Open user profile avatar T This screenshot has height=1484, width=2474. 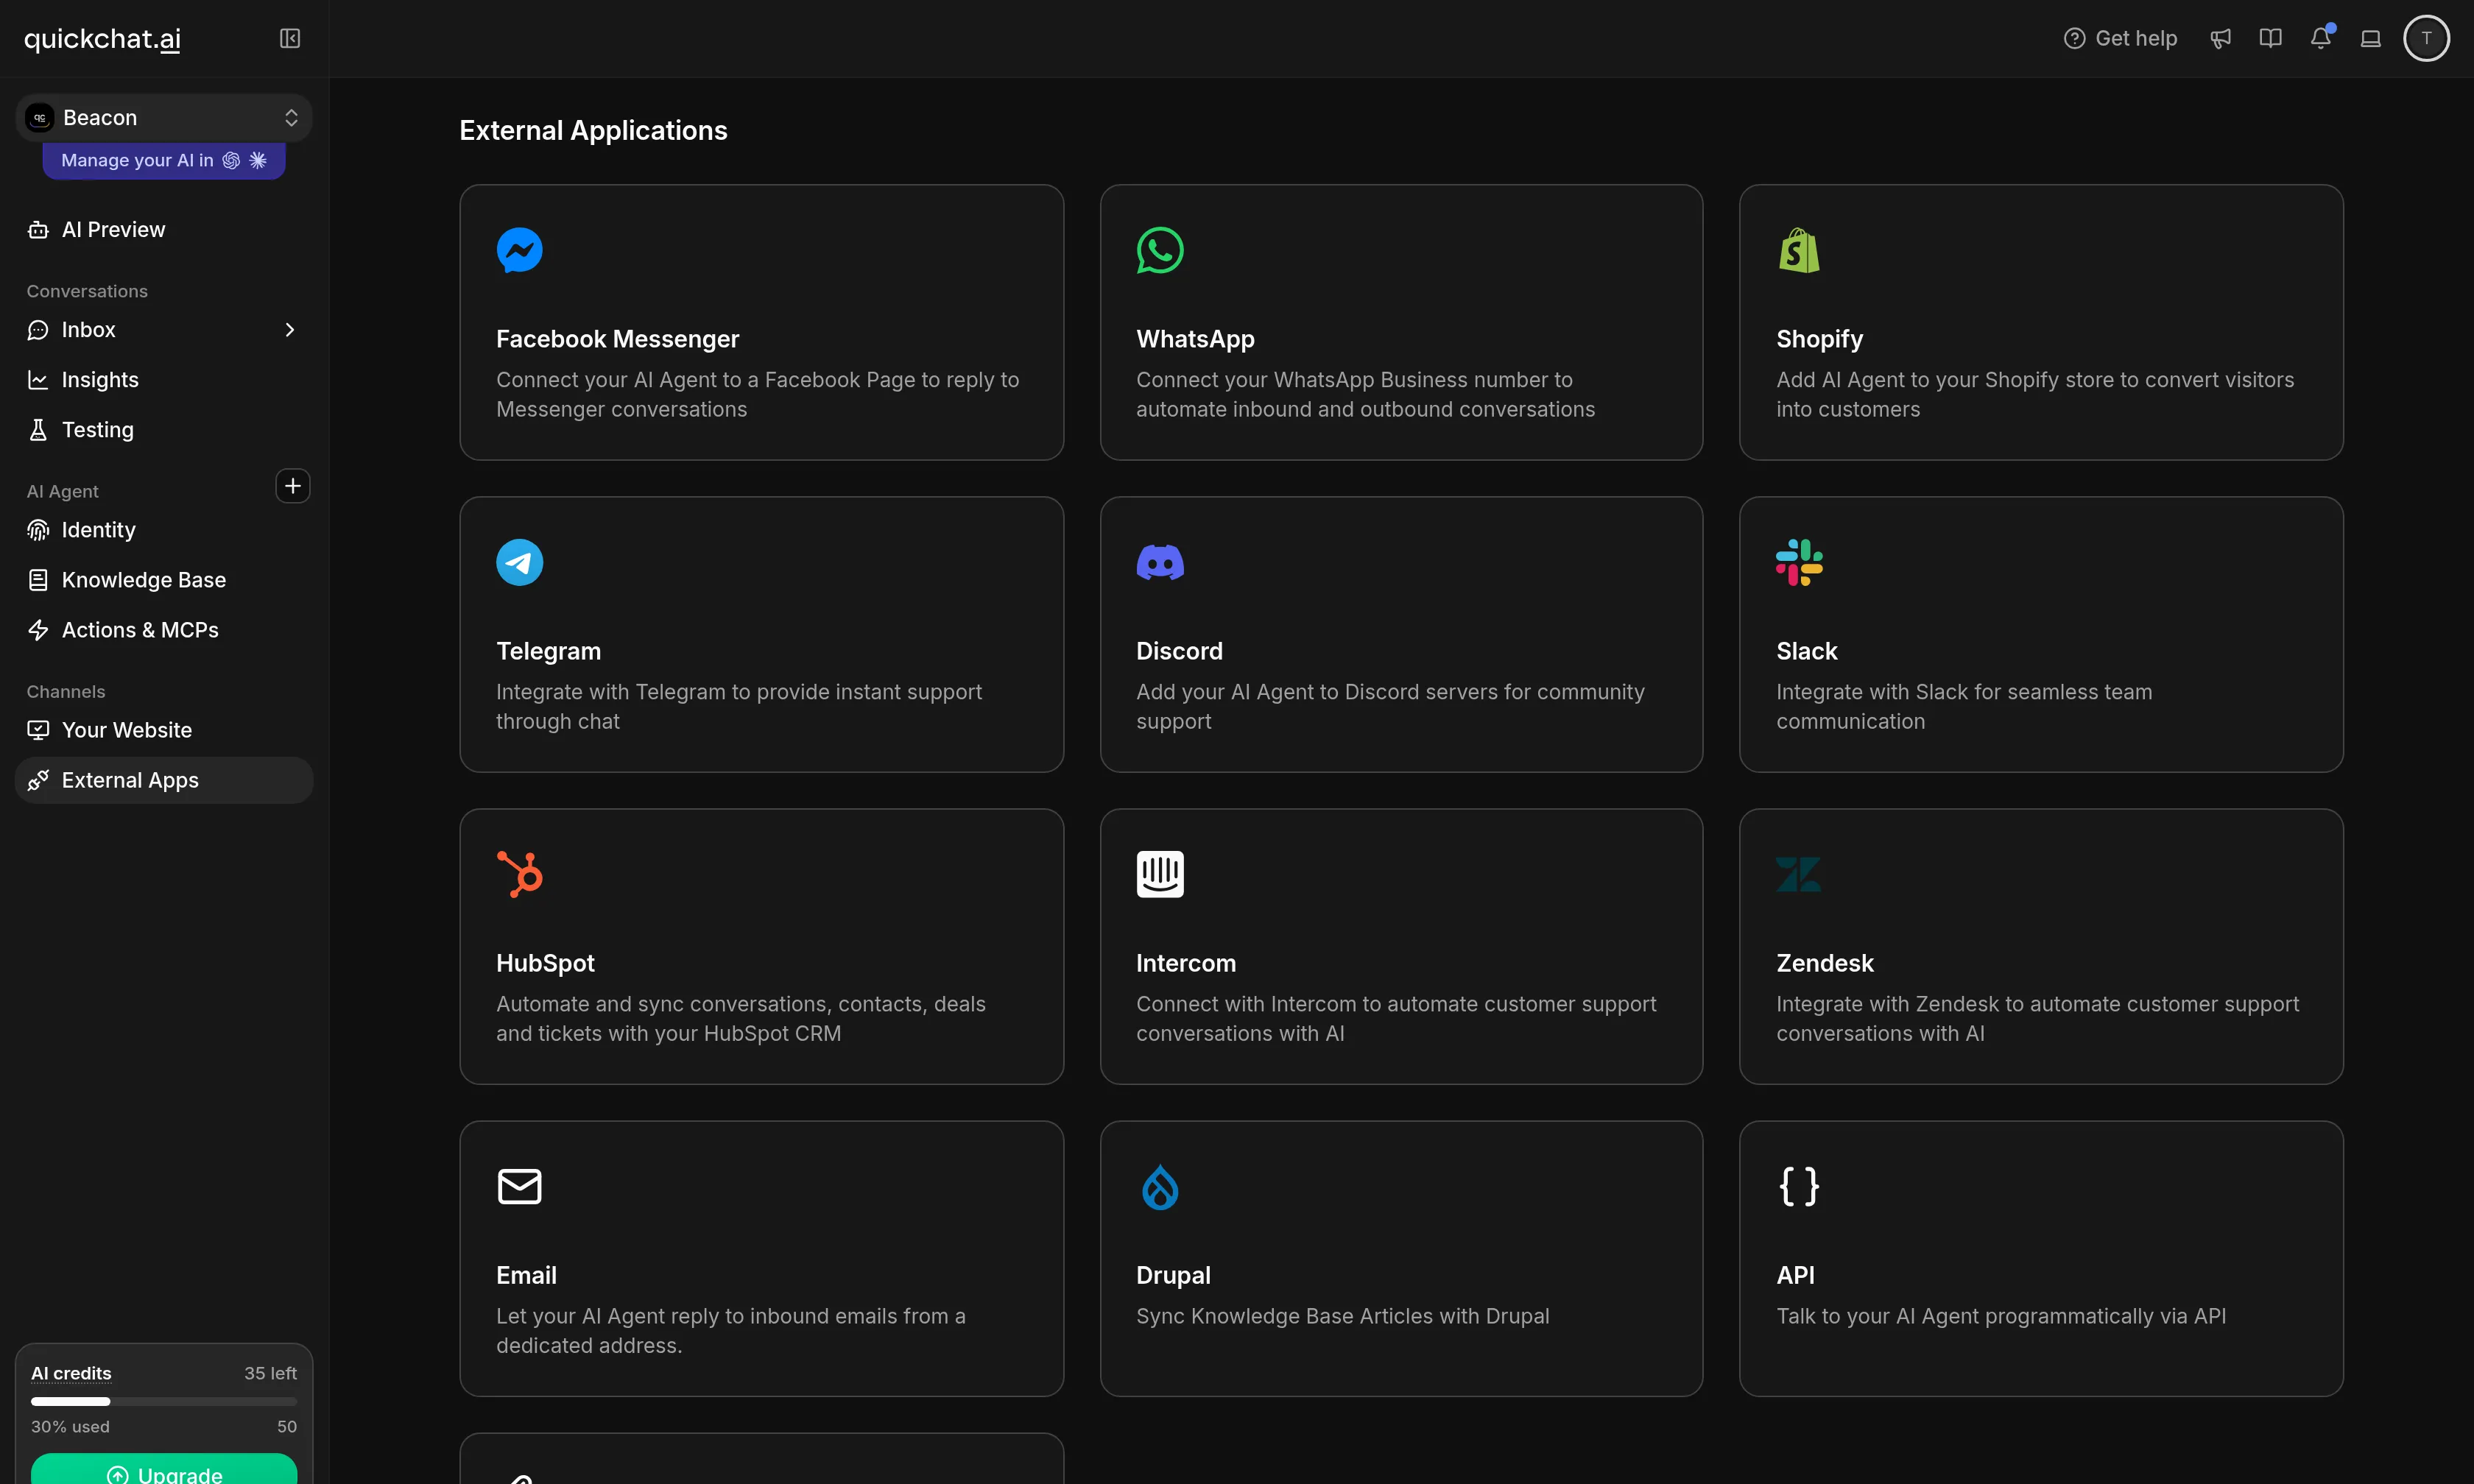pyautogui.click(x=2426, y=38)
